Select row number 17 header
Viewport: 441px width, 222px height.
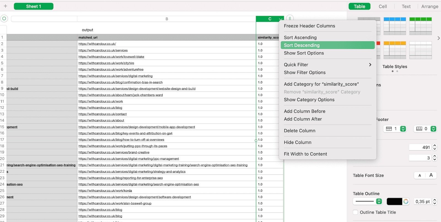click(2, 139)
